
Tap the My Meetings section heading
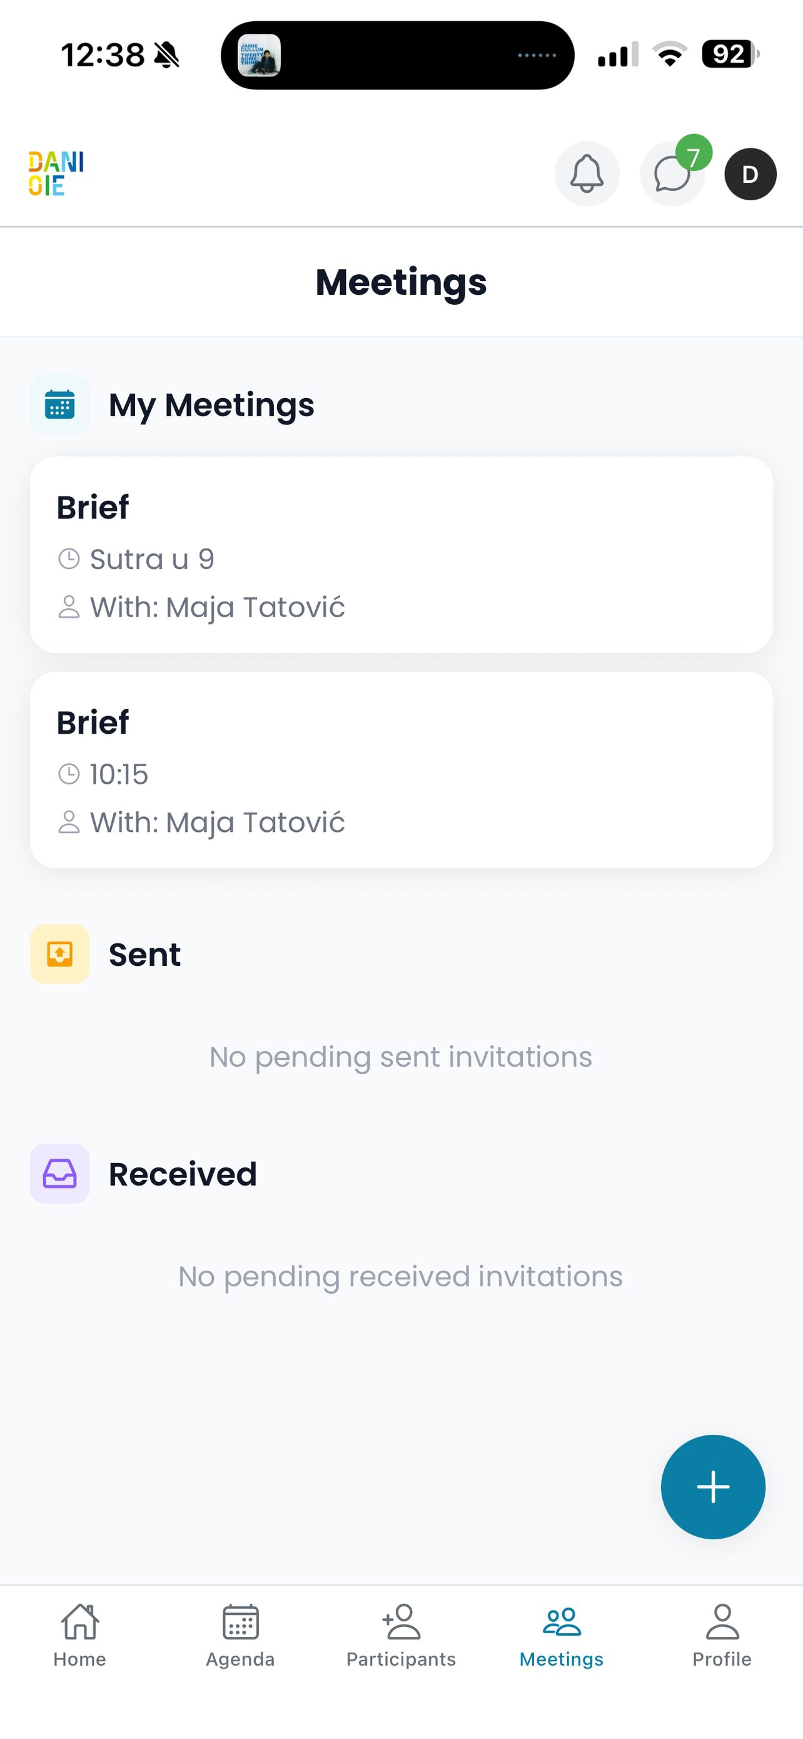(211, 405)
